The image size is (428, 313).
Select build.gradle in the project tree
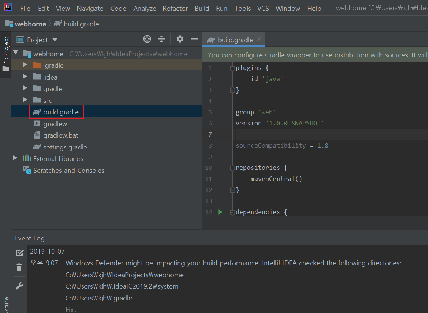tap(106, 111)
